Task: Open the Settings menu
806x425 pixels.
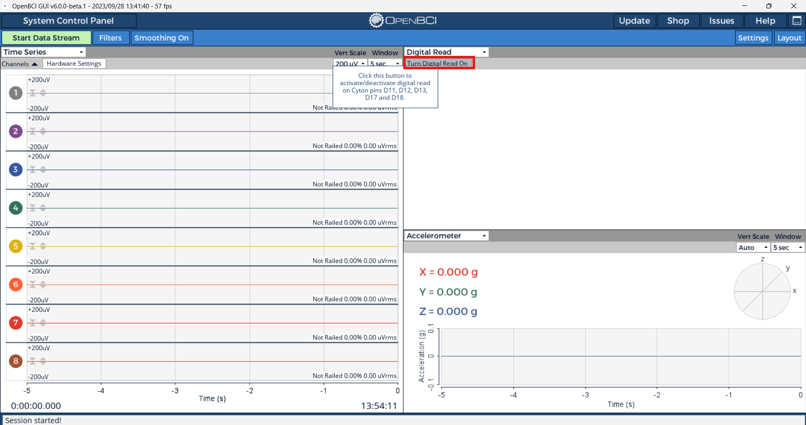Action: pyautogui.click(x=753, y=38)
